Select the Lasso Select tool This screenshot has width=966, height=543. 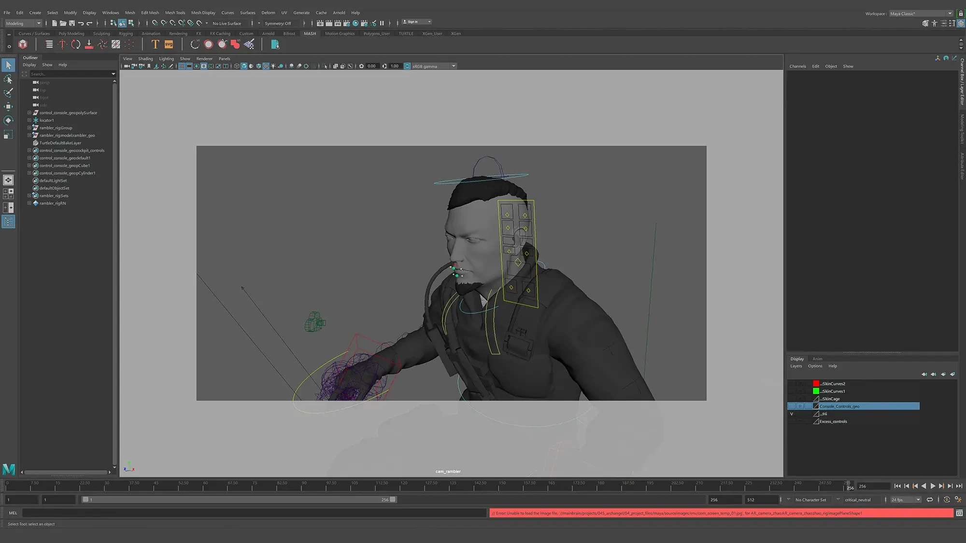click(8, 79)
